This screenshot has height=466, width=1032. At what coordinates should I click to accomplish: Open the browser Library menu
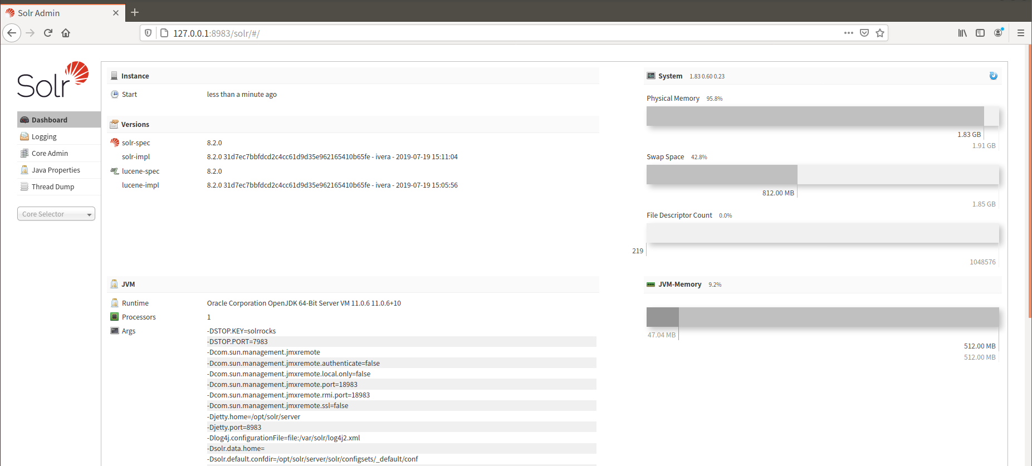point(962,33)
